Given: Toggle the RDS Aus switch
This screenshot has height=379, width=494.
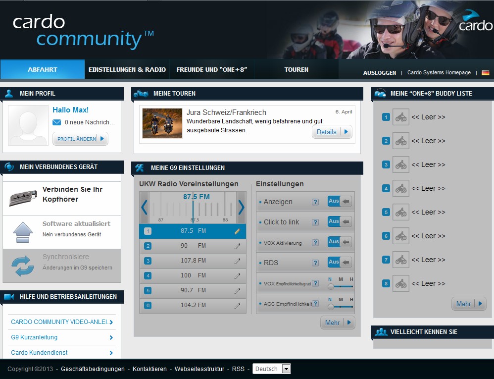Looking at the screenshot, I should pyautogui.click(x=340, y=262).
